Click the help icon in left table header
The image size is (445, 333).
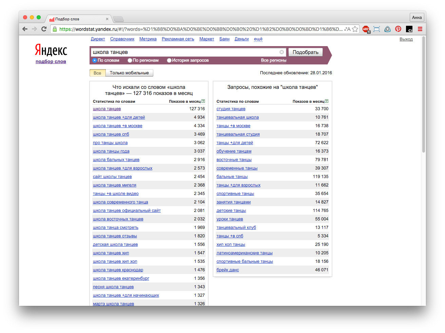(203, 101)
